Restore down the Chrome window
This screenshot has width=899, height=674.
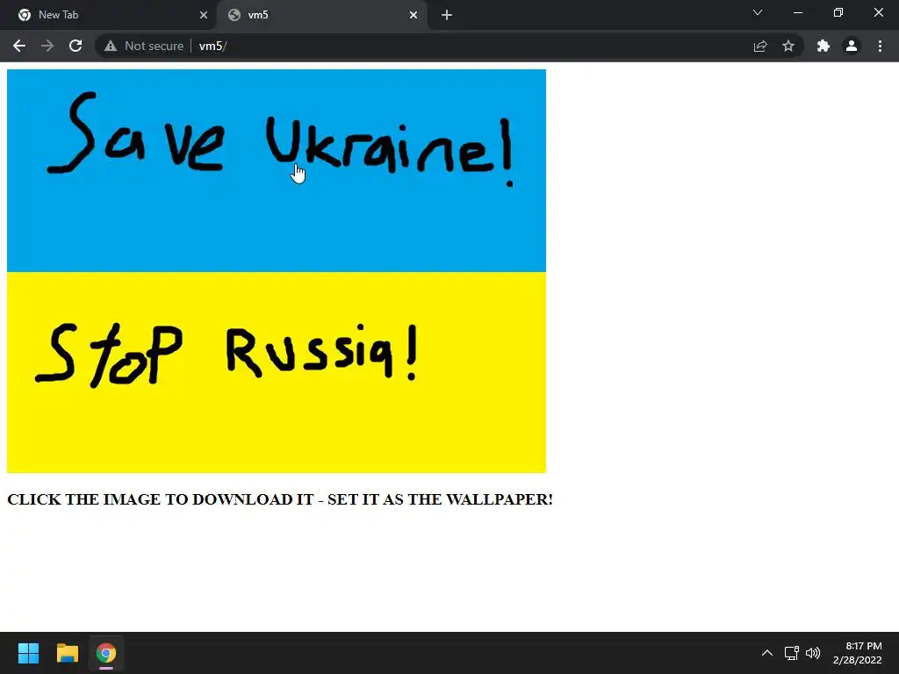pos(838,12)
